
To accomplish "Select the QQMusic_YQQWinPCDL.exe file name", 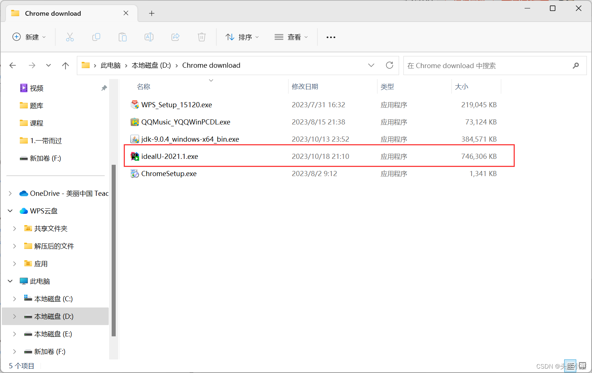I will point(186,122).
